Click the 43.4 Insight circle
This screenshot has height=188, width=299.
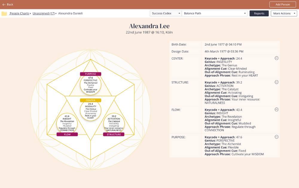(67, 123)
